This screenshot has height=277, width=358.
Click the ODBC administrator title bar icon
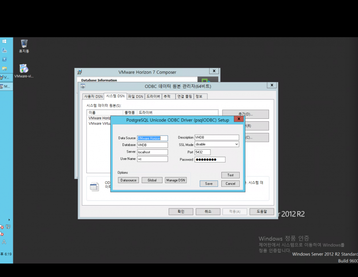tap(83, 86)
